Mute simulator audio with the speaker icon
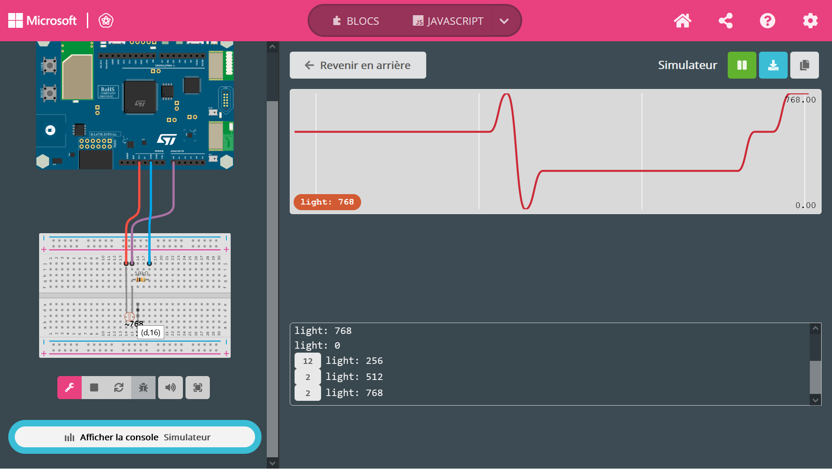832x469 pixels. 170,387
